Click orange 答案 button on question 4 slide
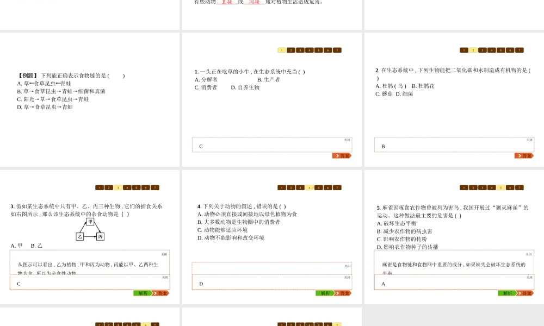The width and height of the screenshot is (544, 326). click(x=342, y=293)
